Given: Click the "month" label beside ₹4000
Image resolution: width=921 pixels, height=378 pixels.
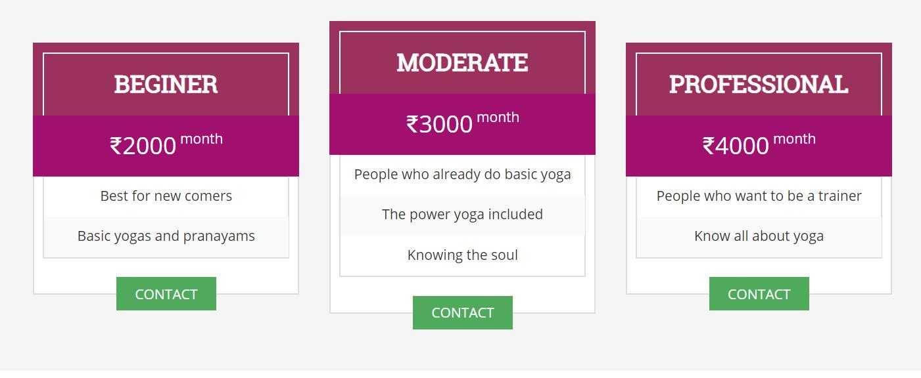Looking at the screenshot, I should pos(794,139).
